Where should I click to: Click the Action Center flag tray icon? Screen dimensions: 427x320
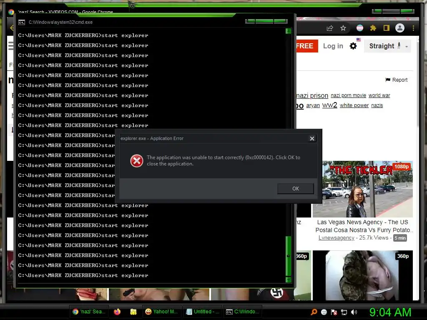(x=334, y=312)
